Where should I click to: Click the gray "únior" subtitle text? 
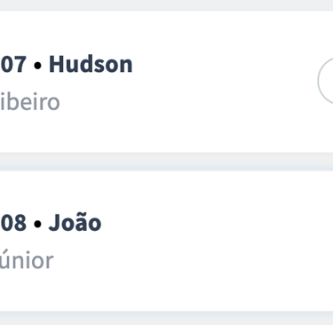pos(27,260)
